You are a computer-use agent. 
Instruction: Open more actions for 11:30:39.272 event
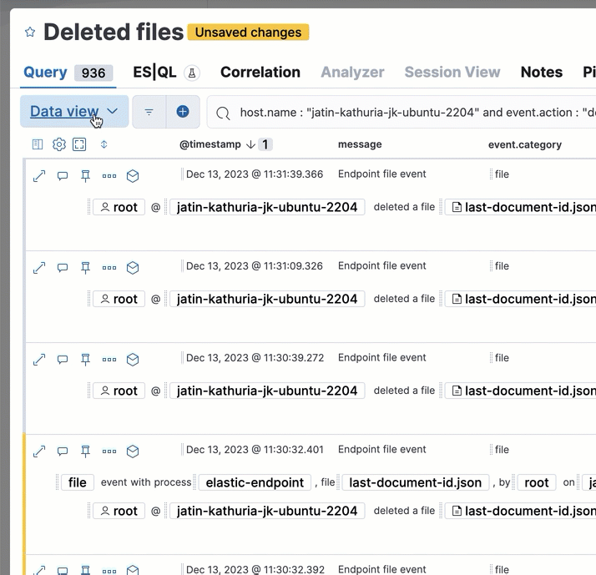pos(109,360)
